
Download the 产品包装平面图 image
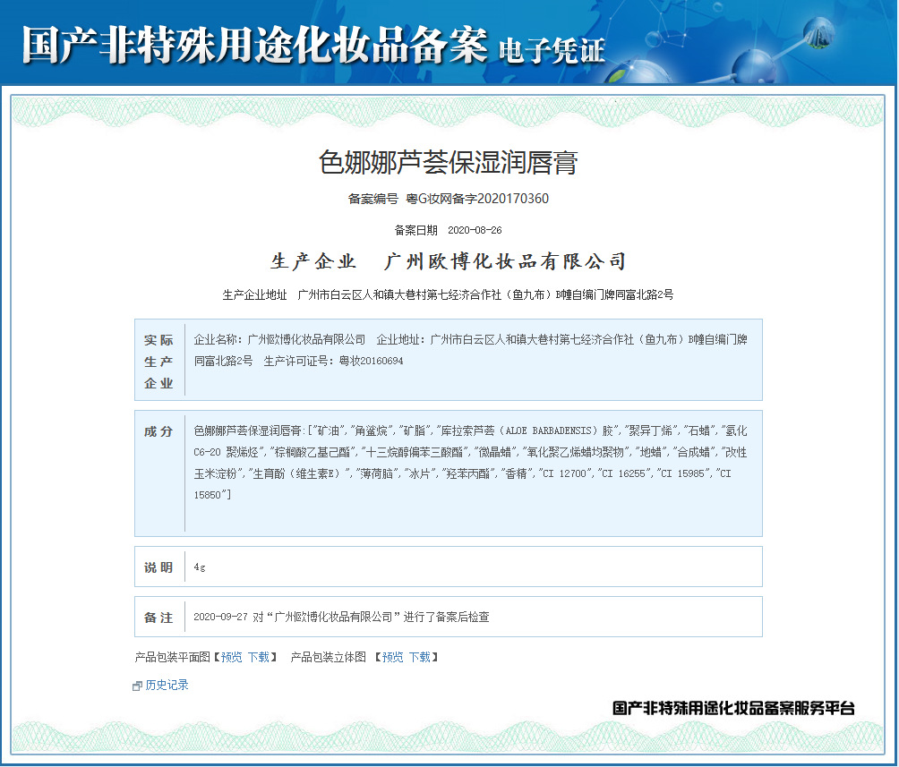[259, 657]
